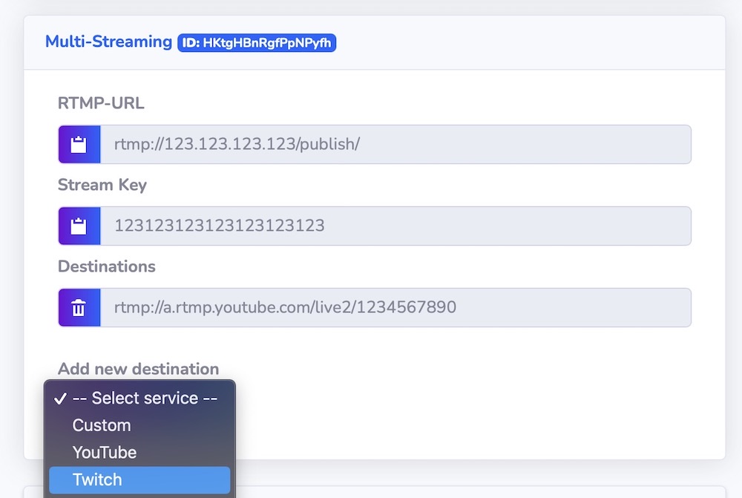Viewport: 742px width, 498px height.
Task: Click the ID HKtgHBnRgfPpNPyfh badge
Action: coord(257,42)
